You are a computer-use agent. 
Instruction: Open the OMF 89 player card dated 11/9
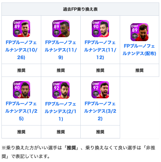click(61, 29)
